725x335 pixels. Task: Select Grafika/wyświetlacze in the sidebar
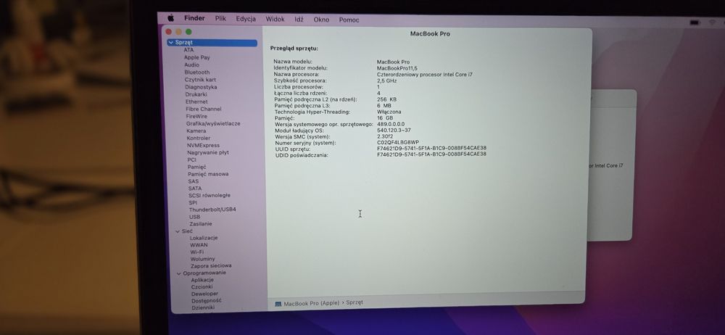point(213,123)
